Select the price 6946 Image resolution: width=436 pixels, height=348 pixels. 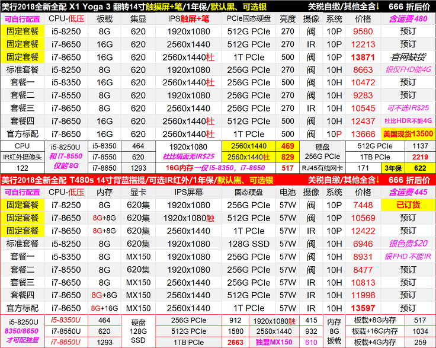[x=363, y=244]
